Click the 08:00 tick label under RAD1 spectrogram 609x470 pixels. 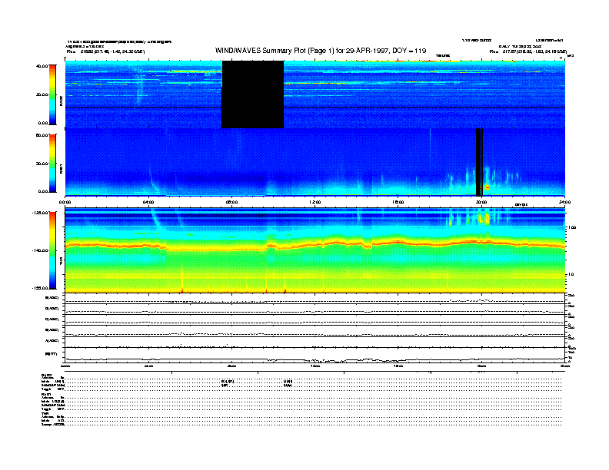(x=232, y=202)
